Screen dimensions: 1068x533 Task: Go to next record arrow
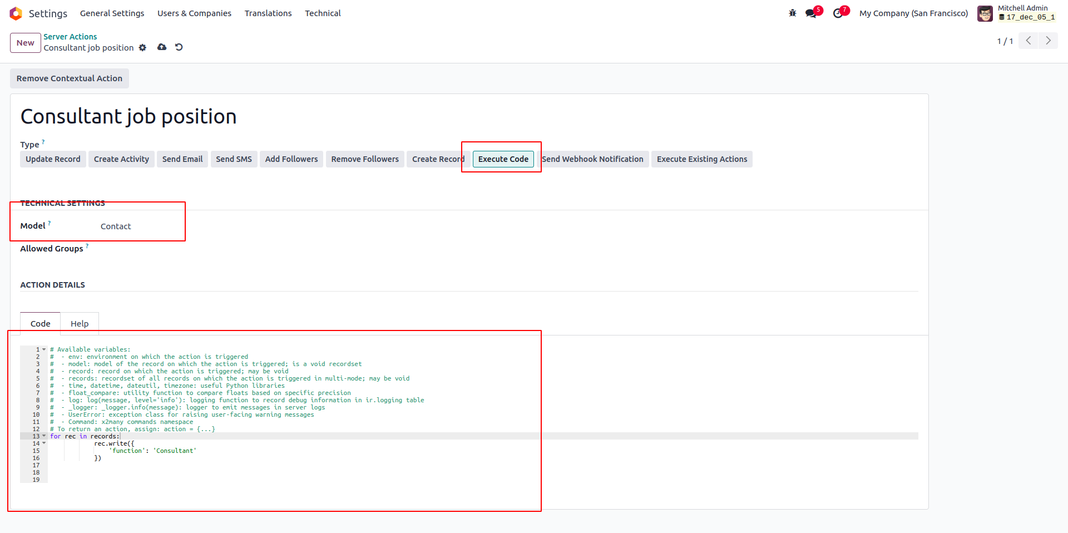coord(1048,41)
